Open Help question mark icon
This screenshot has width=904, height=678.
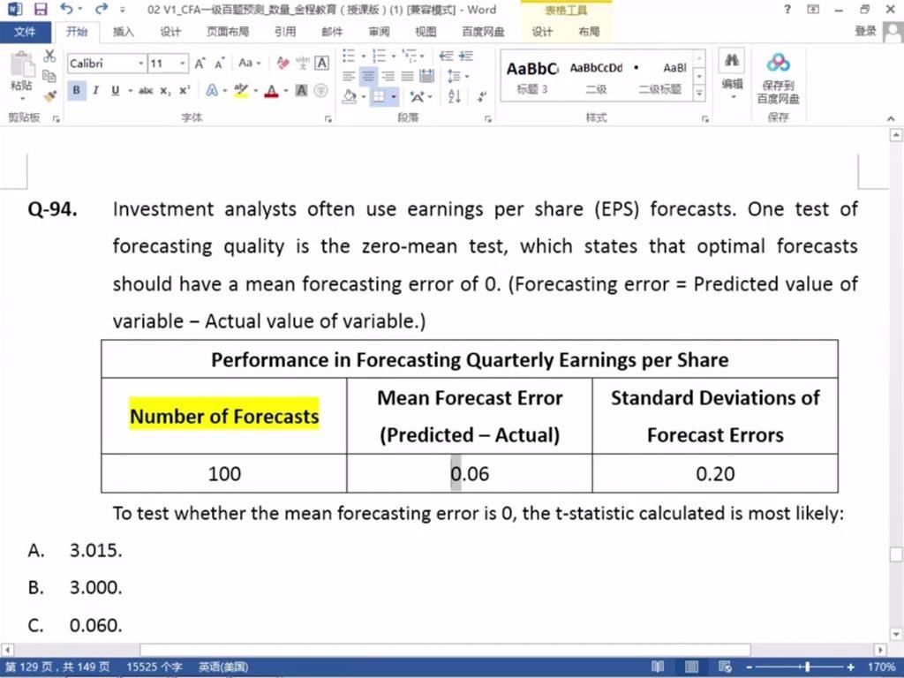click(787, 9)
